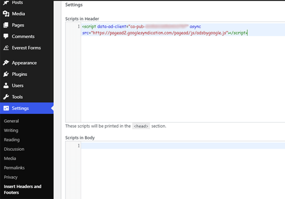The width and height of the screenshot is (285, 199).
Task: Click the Comments speech bubble icon
Action: 6,36
